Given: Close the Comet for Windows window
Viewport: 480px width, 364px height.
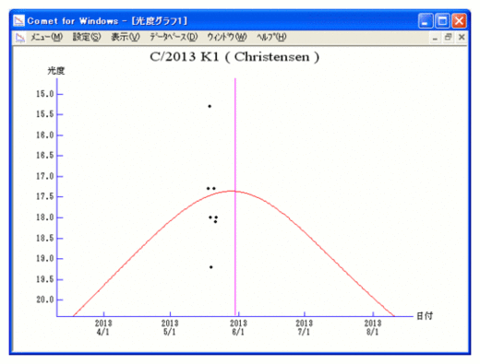Looking at the screenshot, I should pos(459,21).
